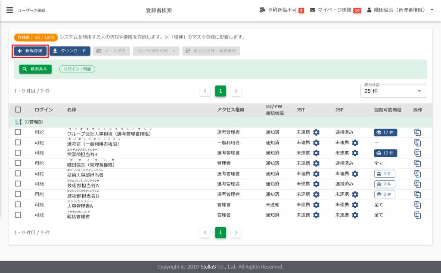Open 予約送信不可 notification icon
441x273 pixels.
tap(263, 10)
